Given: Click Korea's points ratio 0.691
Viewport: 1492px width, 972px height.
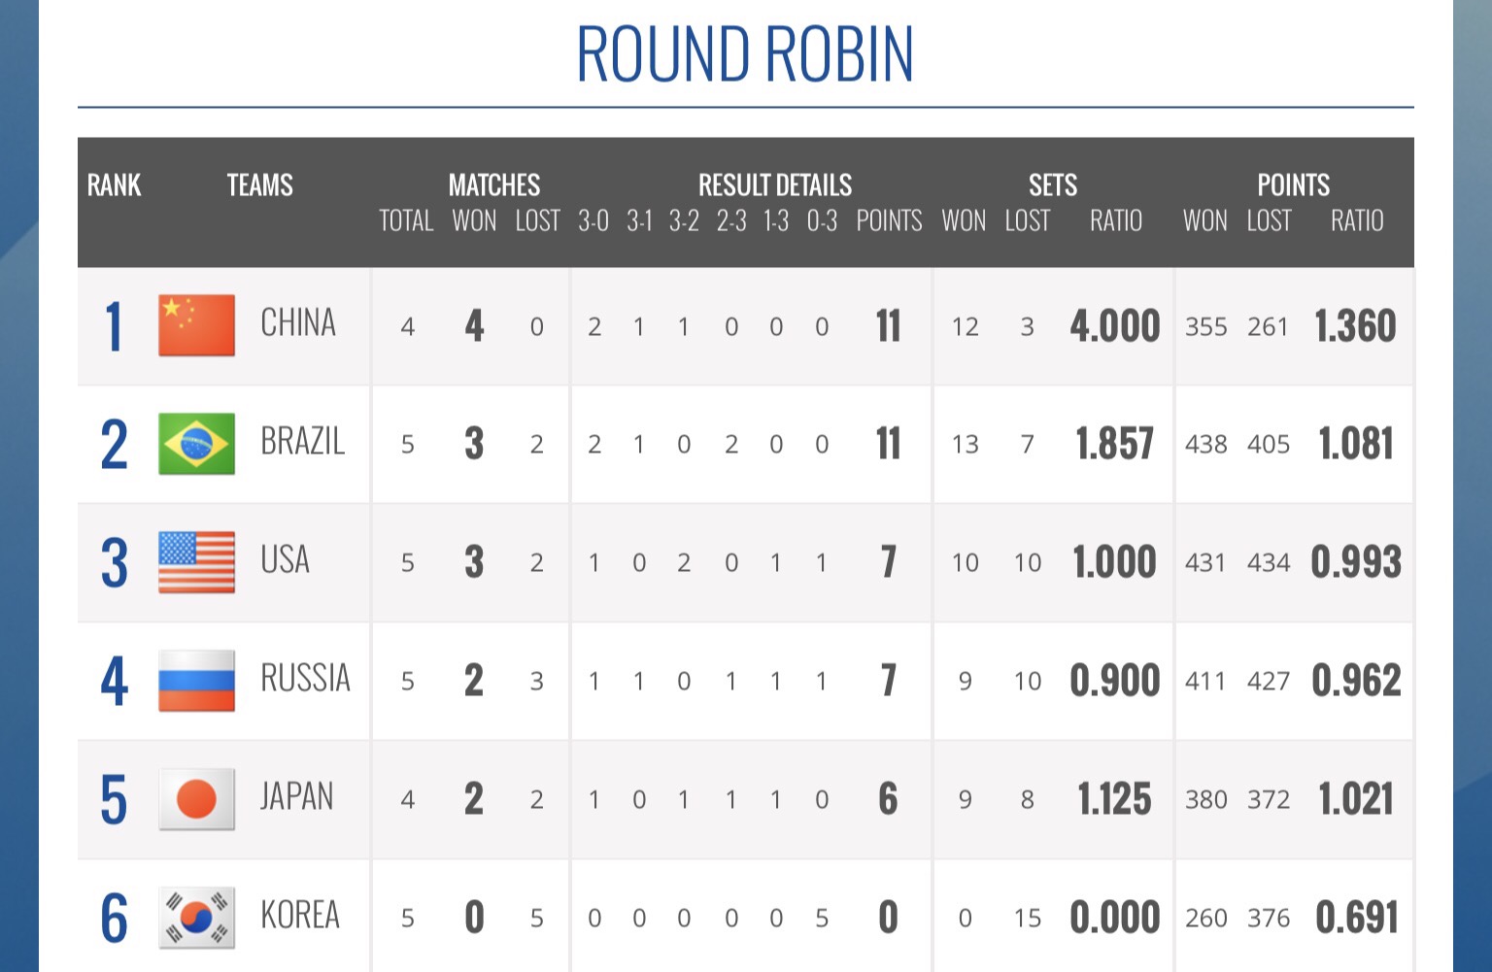Looking at the screenshot, I should (1356, 918).
